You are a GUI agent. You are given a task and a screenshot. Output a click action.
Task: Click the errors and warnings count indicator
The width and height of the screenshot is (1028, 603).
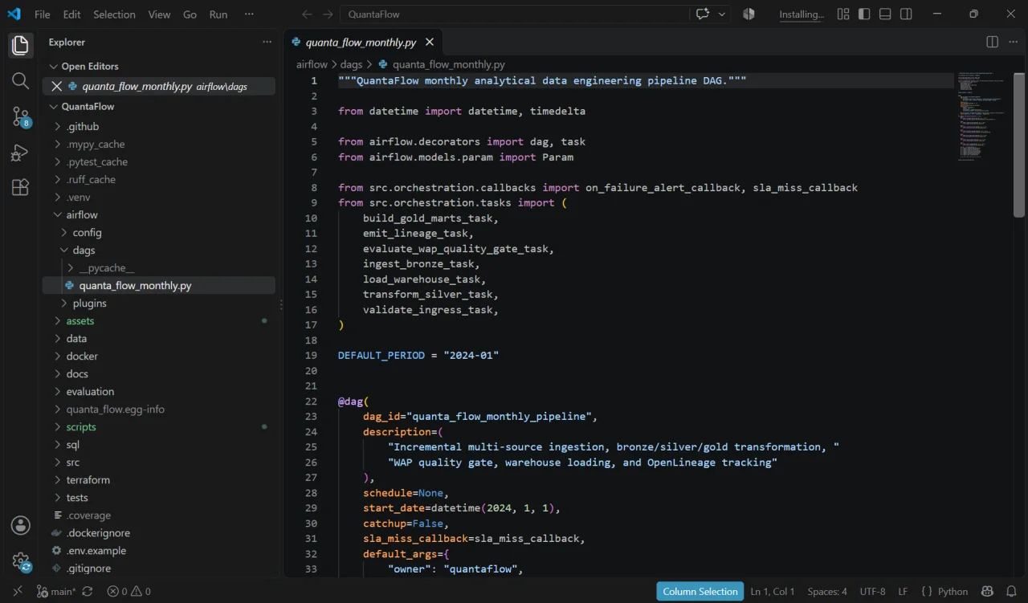tap(129, 592)
